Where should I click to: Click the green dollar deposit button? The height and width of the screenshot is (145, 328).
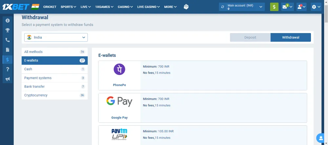[274, 7]
